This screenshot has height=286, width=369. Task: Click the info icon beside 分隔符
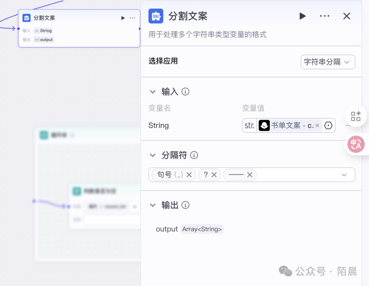[x=194, y=155]
